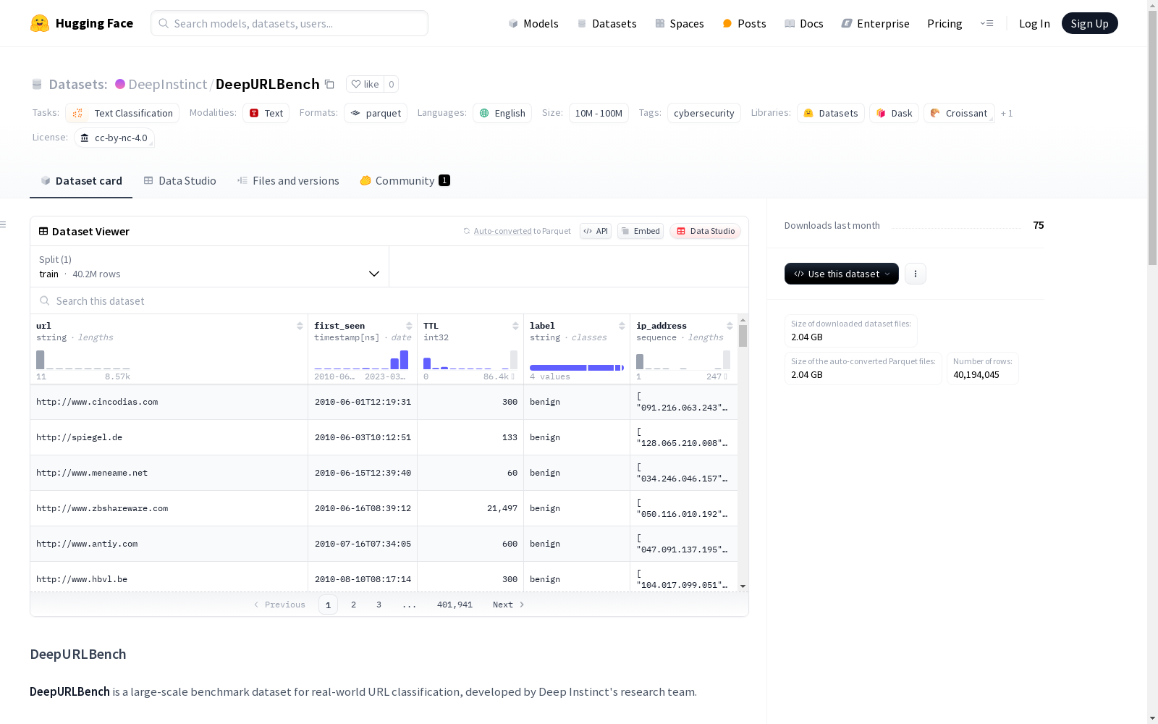This screenshot has width=1158, height=724.
Task: Click the Text modality tag
Action: pos(266,113)
